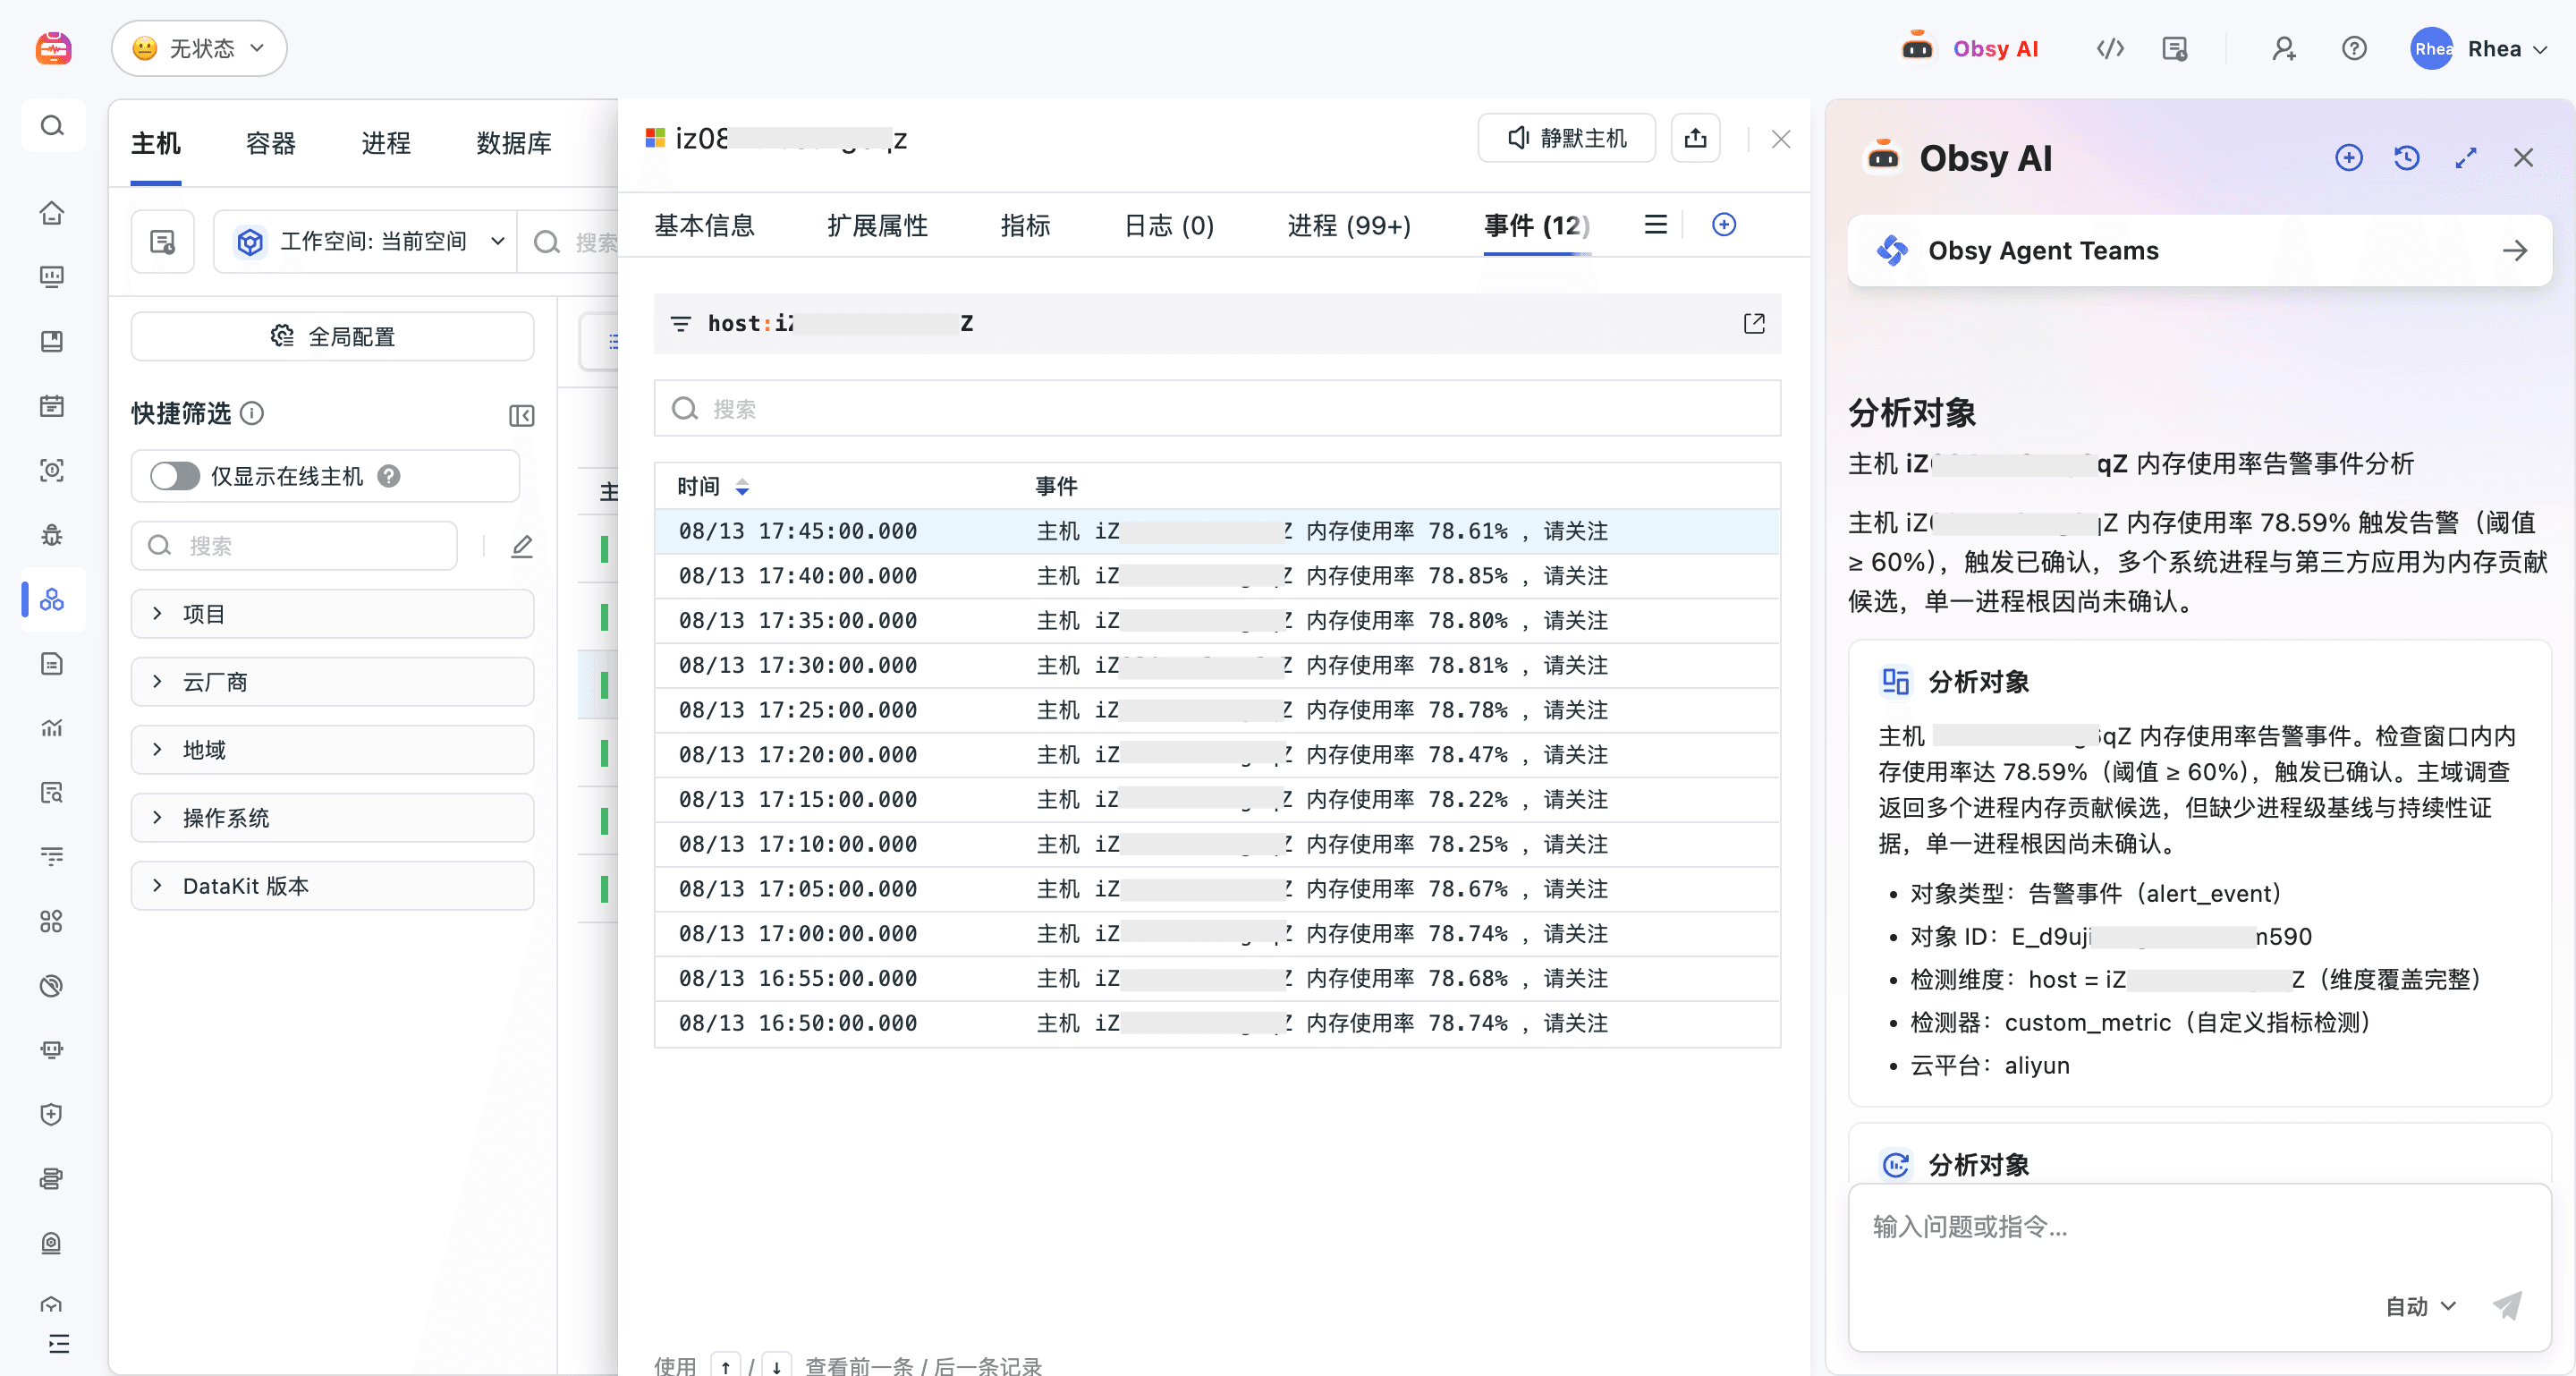This screenshot has height=1376, width=2576.
Task: Open Obsy Agent Teams
Action: [x=2200, y=251]
